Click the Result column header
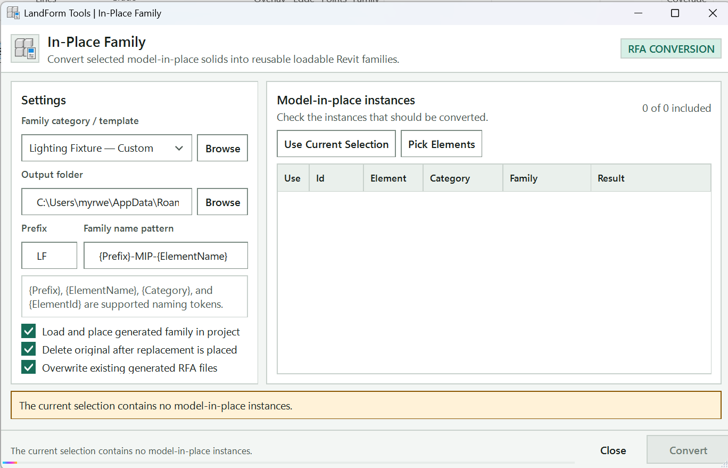The height and width of the screenshot is (468, 728). pyautogui.click(x=650, y=178)
